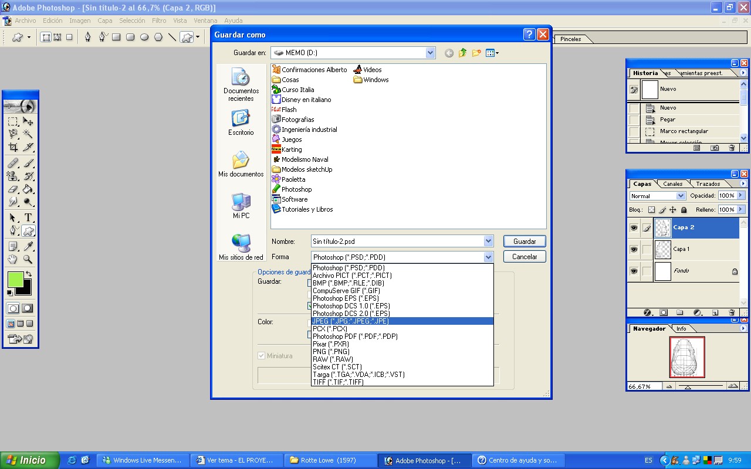
Task: Select the Crop tool
Action: [x=13, y=147]
